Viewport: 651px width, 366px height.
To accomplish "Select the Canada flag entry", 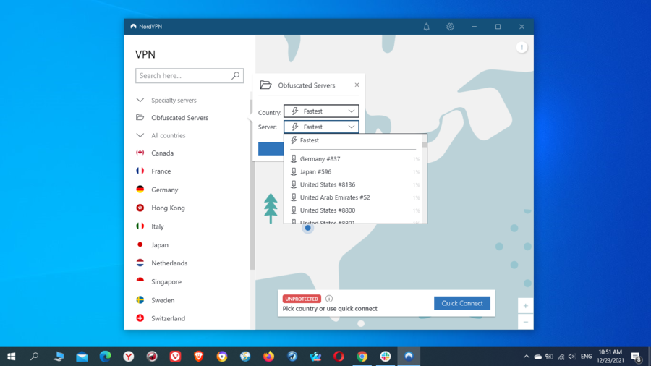I will click(162, 153).
